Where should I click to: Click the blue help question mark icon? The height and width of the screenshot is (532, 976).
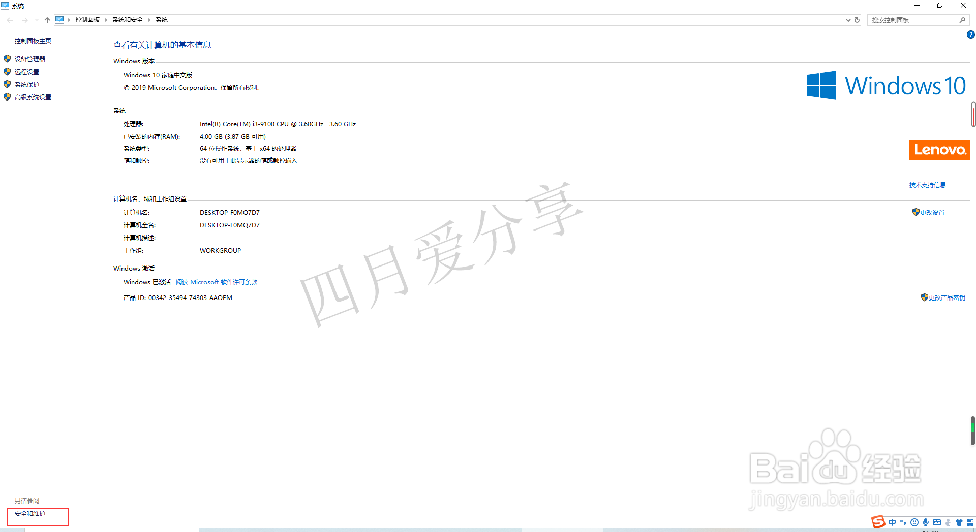970,35
